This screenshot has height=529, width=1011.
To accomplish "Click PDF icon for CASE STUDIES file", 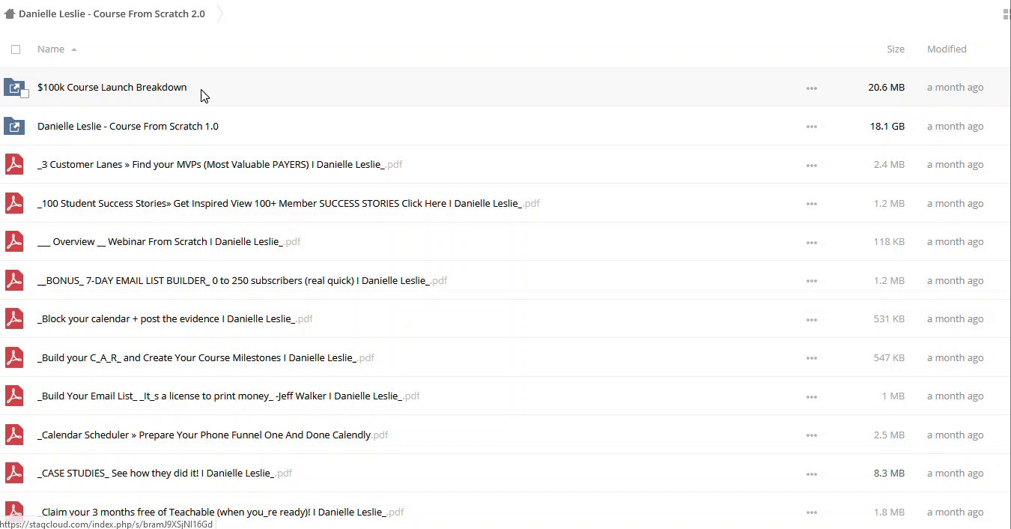I will tap(14, 474).
